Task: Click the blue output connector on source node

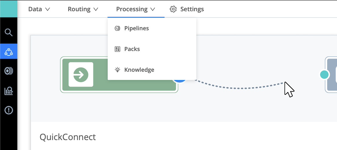Action: point(180,81)
